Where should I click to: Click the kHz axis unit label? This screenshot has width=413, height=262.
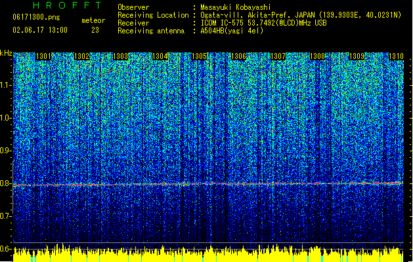(x=6, y=53)
